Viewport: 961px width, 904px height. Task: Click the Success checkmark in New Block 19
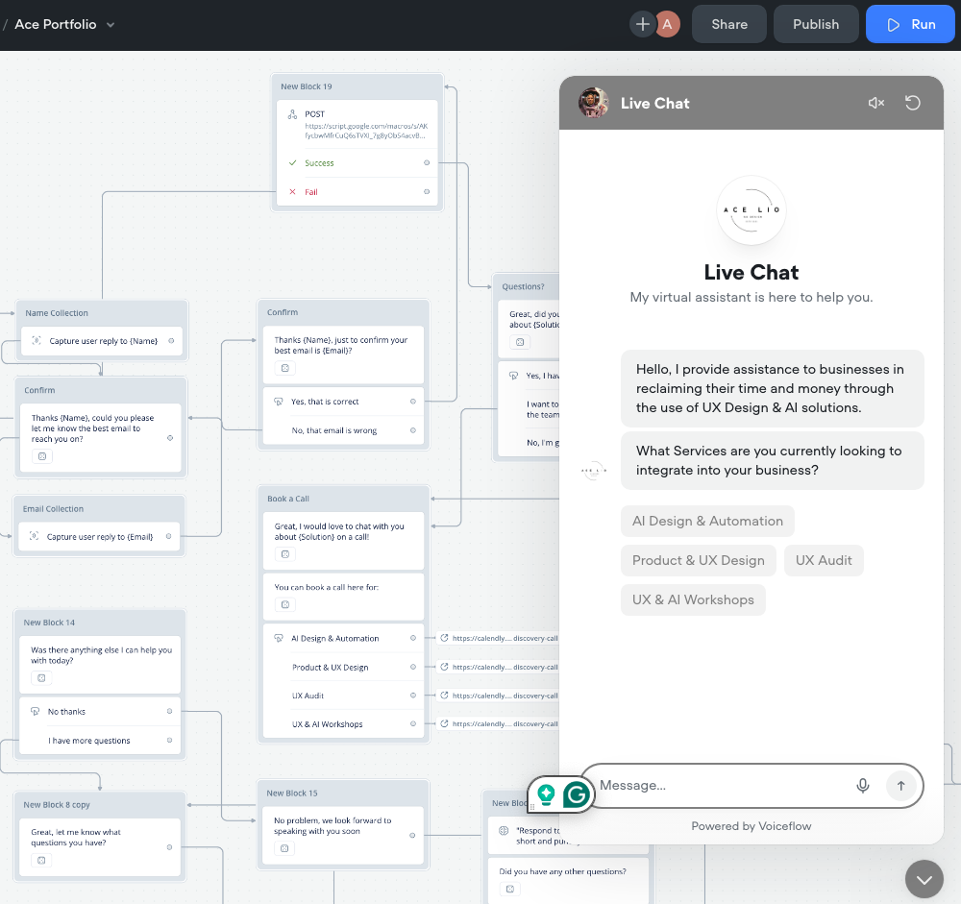point(293,162)
